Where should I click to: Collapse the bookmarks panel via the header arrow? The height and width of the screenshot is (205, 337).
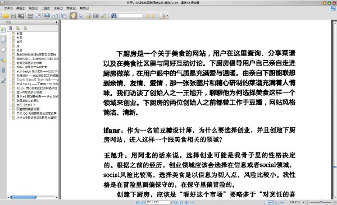(56, 22)
